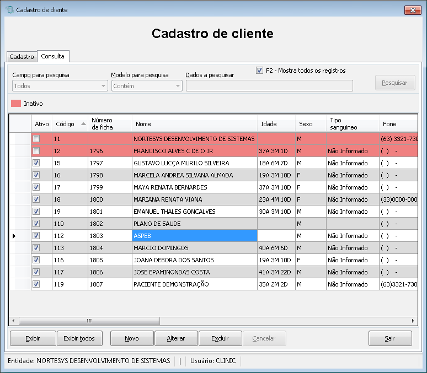
Task: Sort by the Código column header
Action: click(x=70, y=124)
